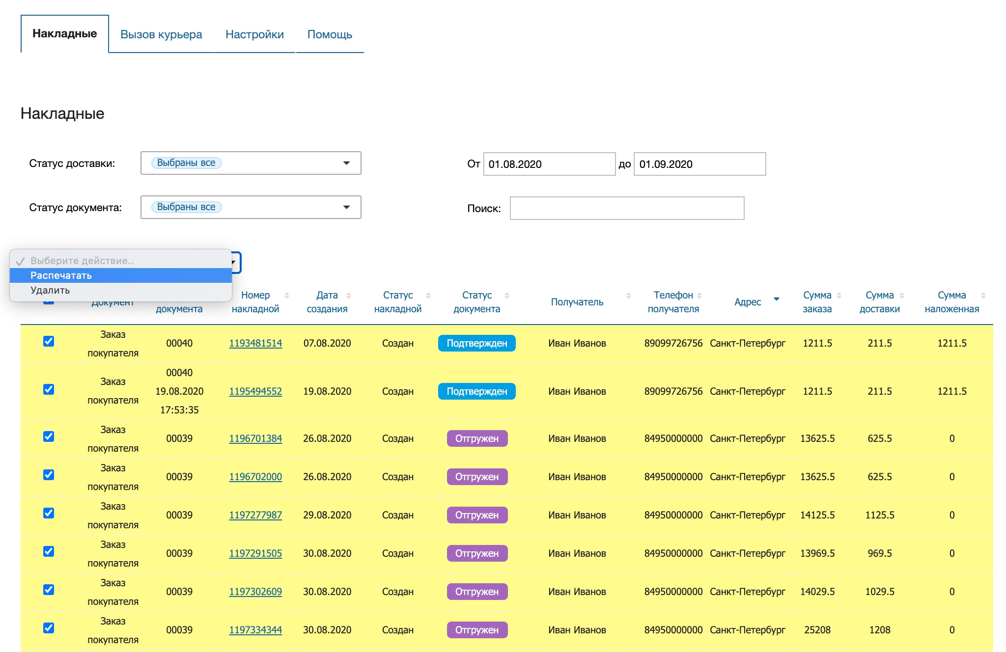1006x652 pixels.
Task: Click the Подтвержден status badge in first row
Action: click(x=476, y=343)
